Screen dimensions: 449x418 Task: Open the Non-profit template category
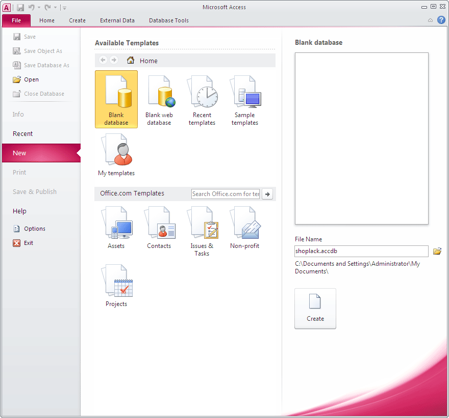tap(245, 227)
